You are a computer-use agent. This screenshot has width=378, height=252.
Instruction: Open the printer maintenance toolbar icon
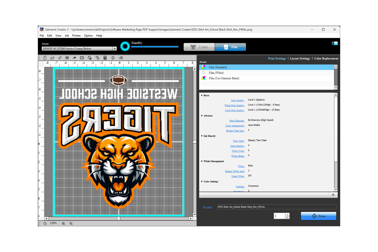(97, 58)
